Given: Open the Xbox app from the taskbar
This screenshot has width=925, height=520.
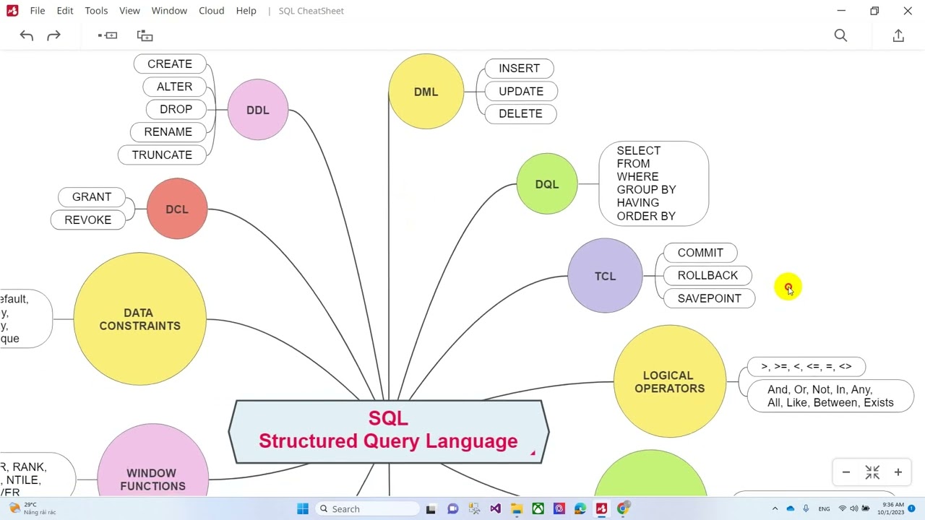Looking at the screenshot, I should [x=538, y=509].
